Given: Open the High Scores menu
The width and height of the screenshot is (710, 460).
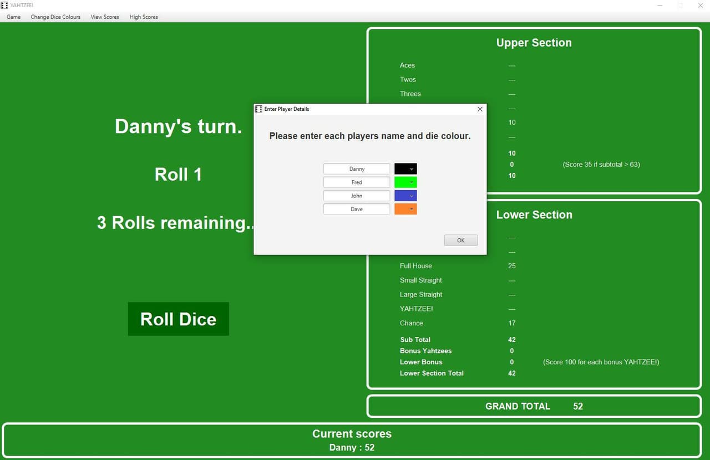Looking at the screenshot, I should pos(144,17).
